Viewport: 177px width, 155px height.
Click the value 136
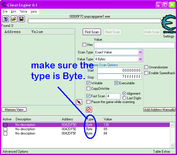[106, 125]
